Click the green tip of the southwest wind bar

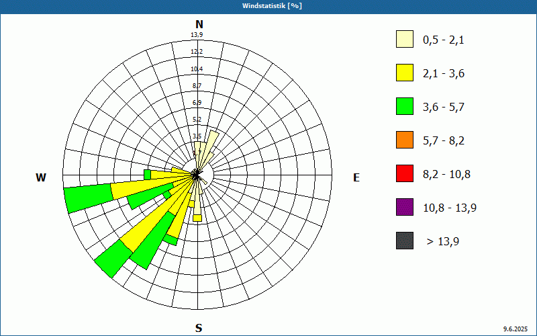pos(113,258)
